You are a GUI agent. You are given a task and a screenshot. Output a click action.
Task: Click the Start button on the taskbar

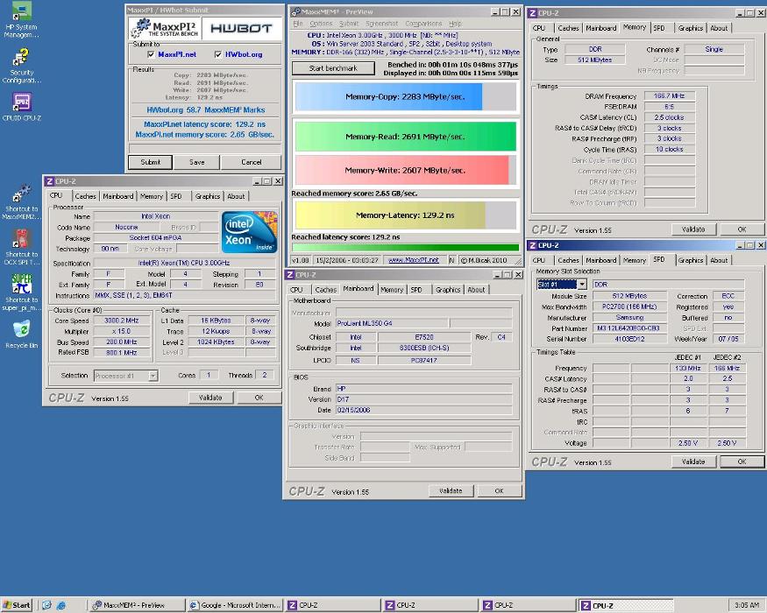(x=16, y=605)
